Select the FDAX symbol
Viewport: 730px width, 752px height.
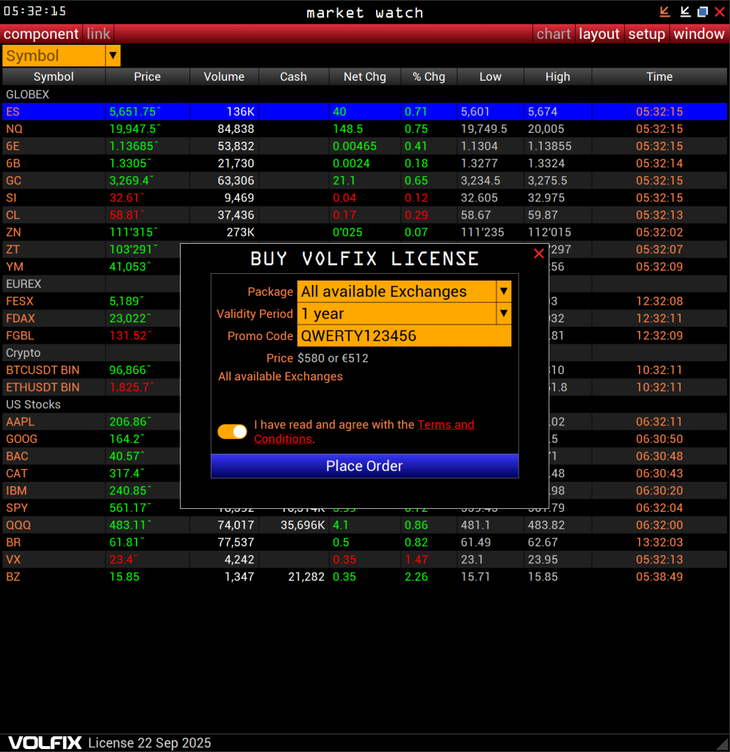click(x=20, y=319)
